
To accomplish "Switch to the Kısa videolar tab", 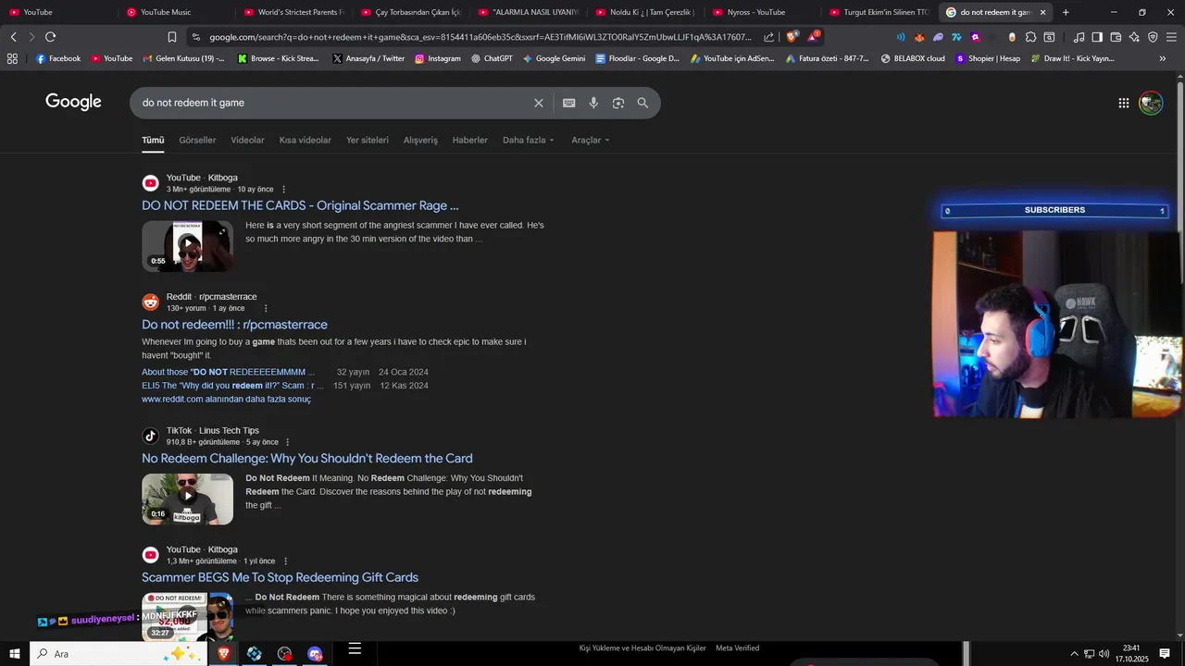I will (306, 141).
